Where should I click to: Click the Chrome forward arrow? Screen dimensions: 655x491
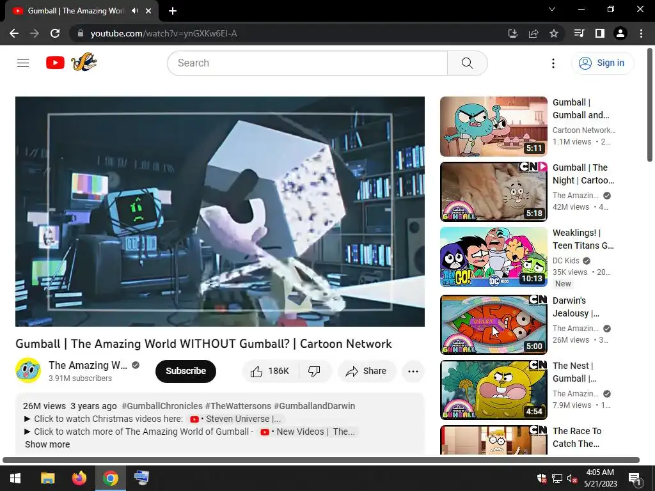click(x=35, y=33)
